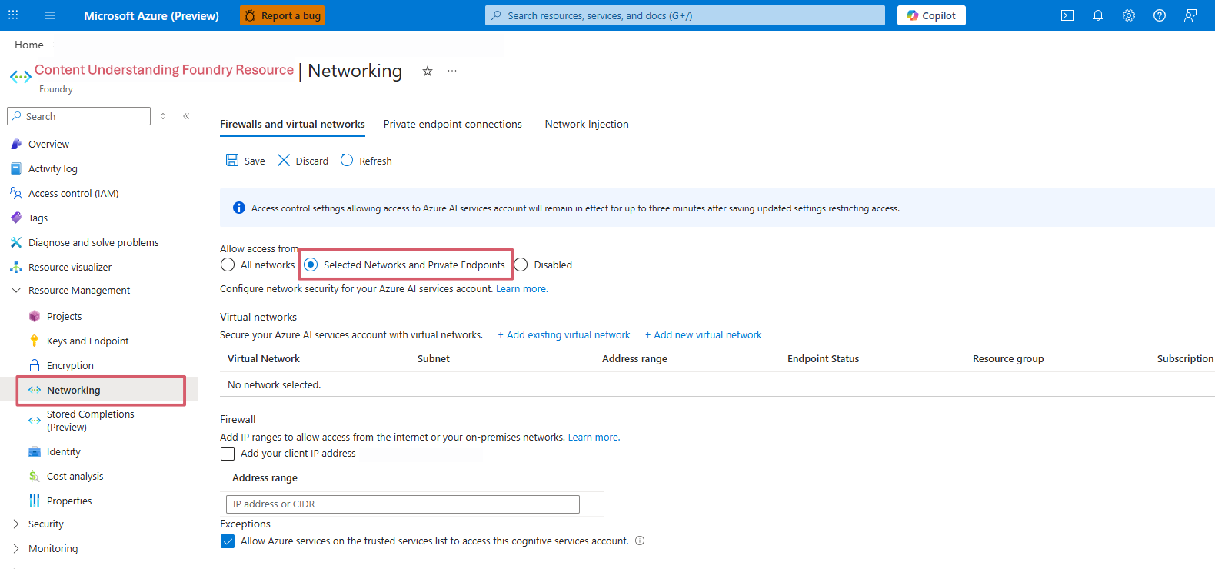1215x569 pixels.
Task: Open Cloud Shell from the top bar
Action: click(x=1067, y=15)
